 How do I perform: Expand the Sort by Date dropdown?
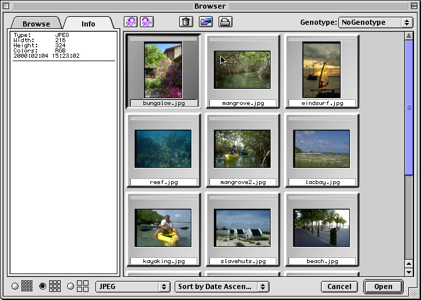coord(222,286)
